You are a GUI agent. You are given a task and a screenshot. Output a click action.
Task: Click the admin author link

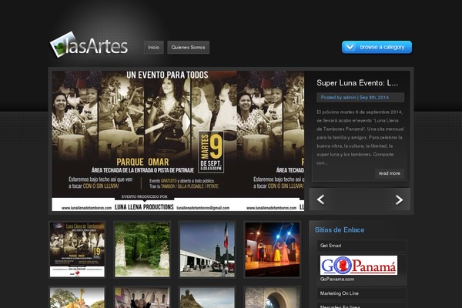click(x=350, y=97)
